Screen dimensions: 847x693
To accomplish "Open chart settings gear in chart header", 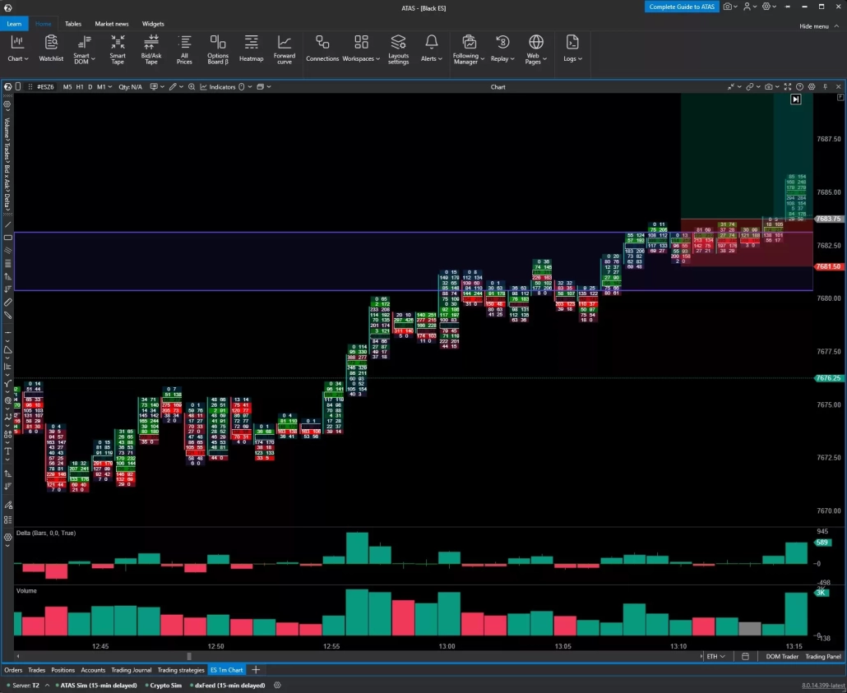I will (812, 86).
